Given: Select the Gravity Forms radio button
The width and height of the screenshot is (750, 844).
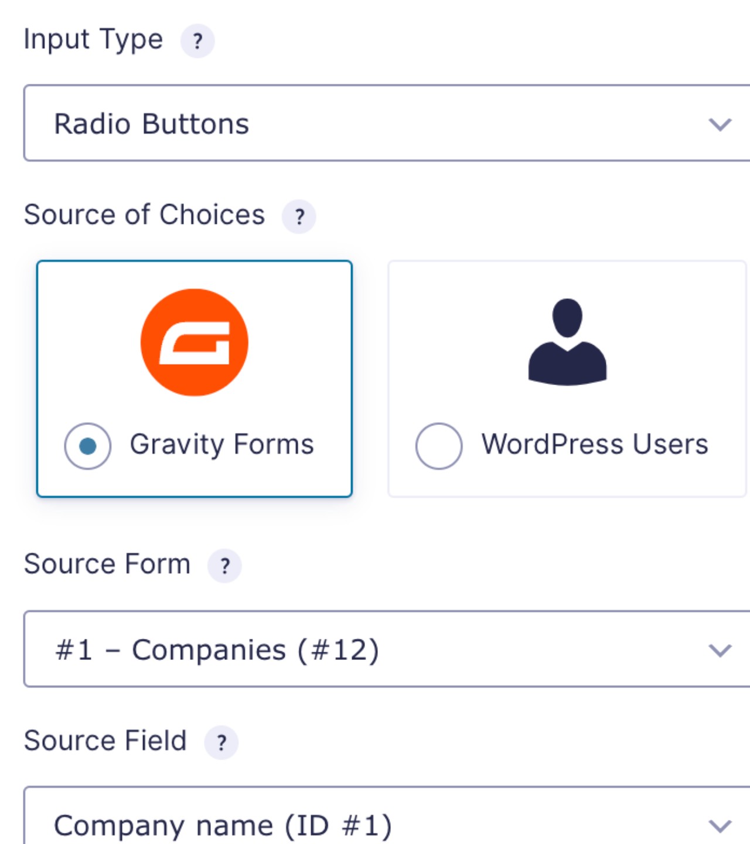Looking at the screenshot, I should 88,446.
